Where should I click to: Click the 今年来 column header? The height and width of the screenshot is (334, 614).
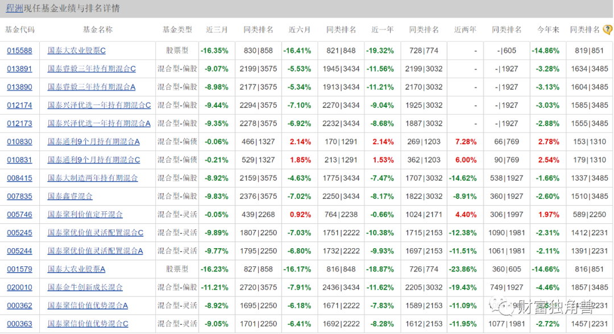(548, 30)
